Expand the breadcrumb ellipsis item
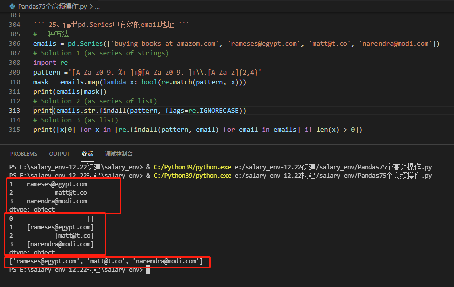The width and height of the screenshot is (454, 287). tap(97, 6)
